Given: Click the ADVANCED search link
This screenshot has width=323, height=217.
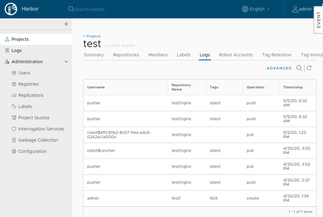Looking at the screenshot, I should click(x=279, y=68).
